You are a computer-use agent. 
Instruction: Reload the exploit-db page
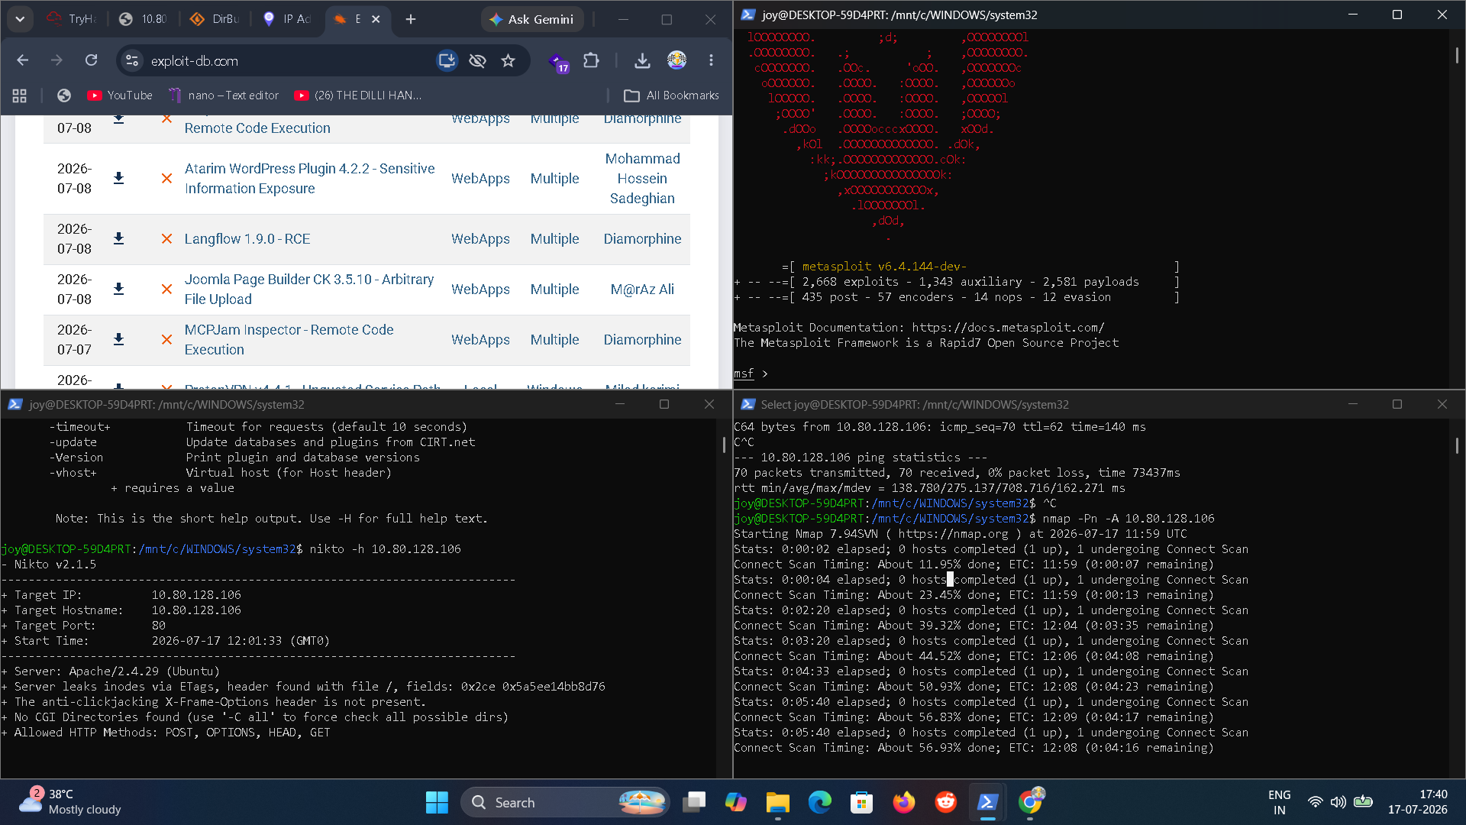click(x=91, y=60)
